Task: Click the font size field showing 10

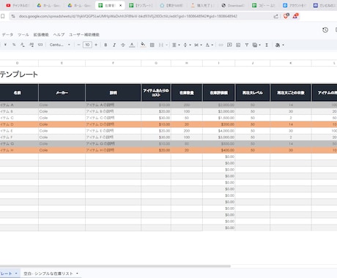Action: [x=87, y=45]
